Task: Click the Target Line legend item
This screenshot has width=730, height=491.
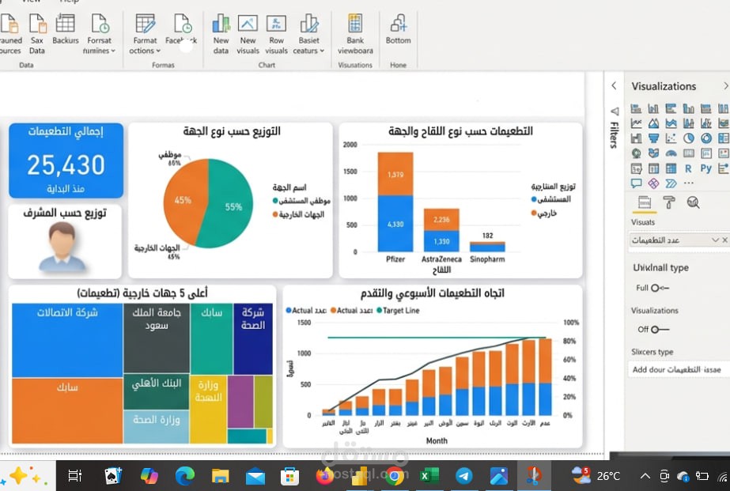Action: point(398,311)
